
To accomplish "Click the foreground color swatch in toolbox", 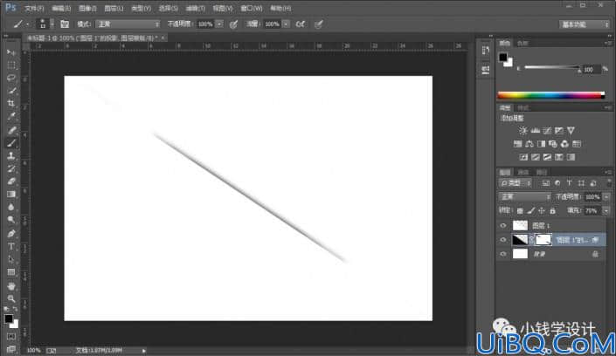I will [x=8, y=318].
